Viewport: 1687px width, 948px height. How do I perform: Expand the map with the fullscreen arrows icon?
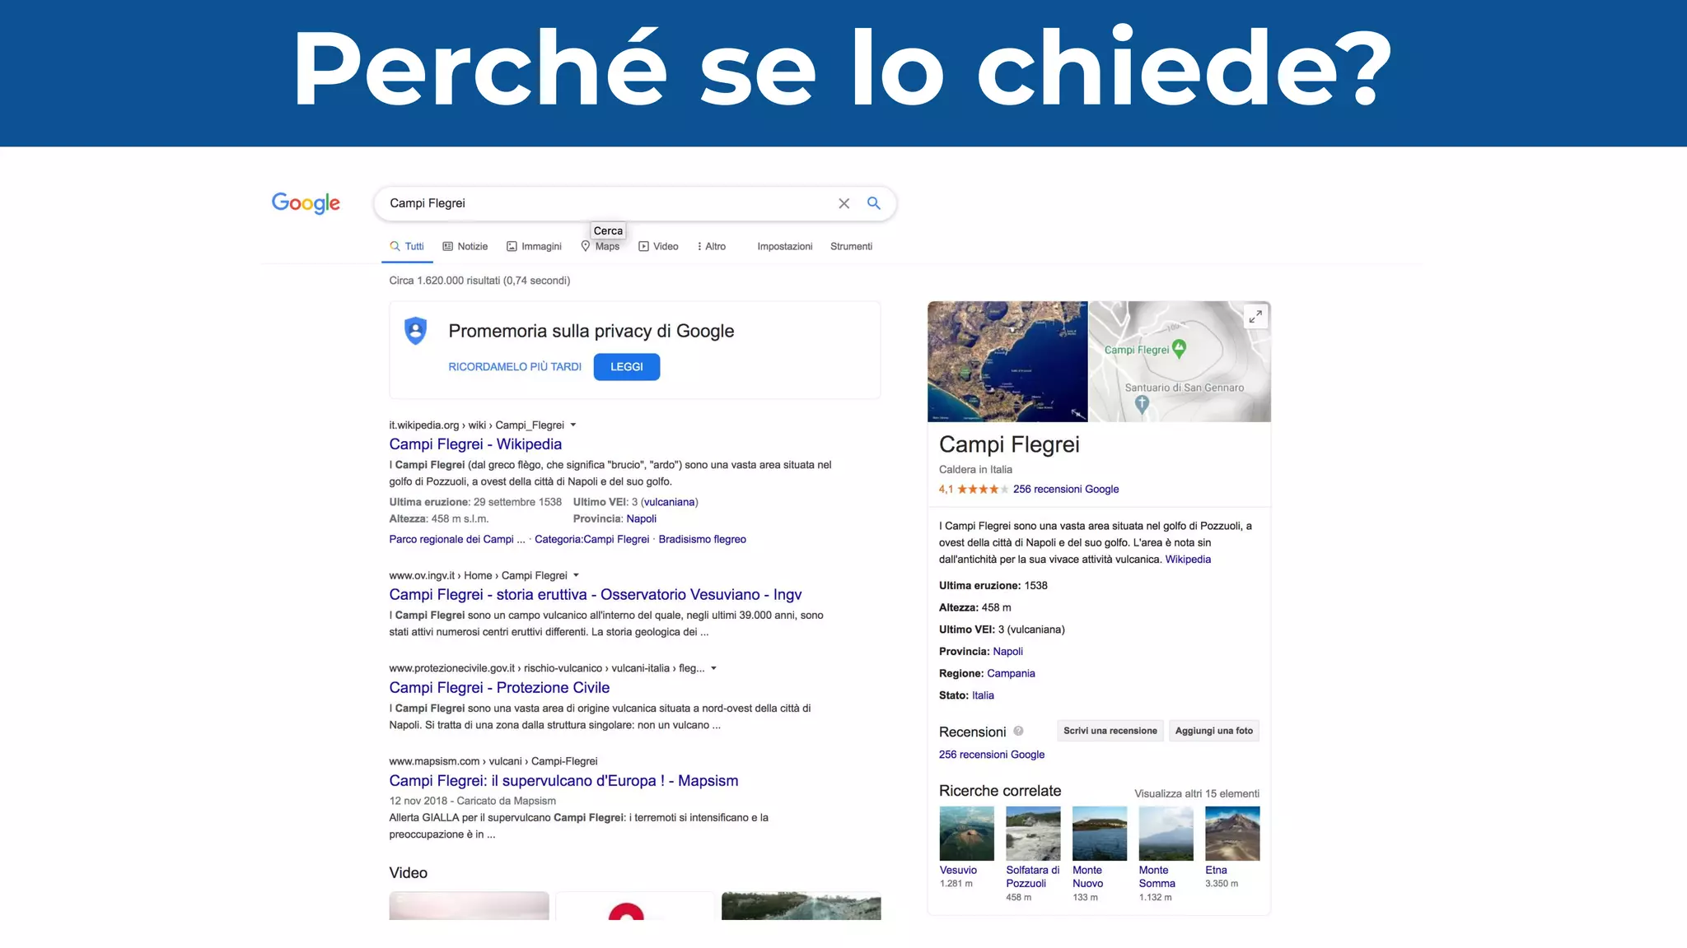pos(1255,317)
